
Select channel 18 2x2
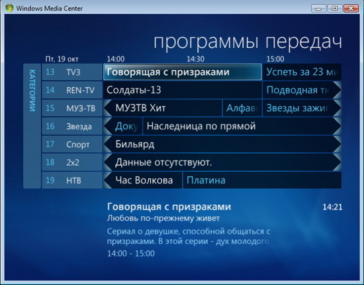pos(72,162)
